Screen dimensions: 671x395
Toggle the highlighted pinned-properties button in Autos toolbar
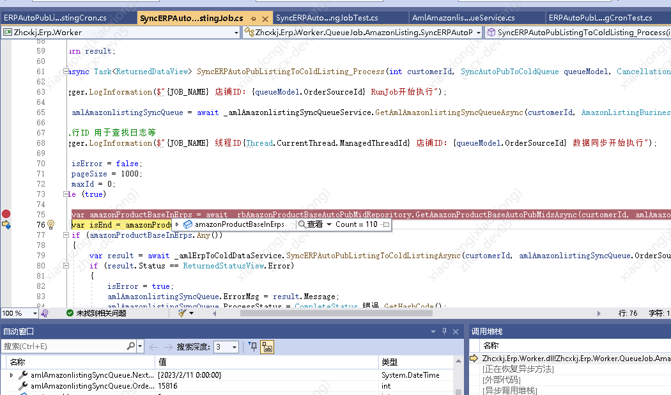pos(268,346)
